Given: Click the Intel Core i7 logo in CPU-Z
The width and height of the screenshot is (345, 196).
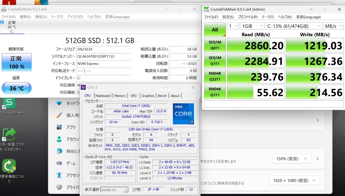Looking at the screenshot, I should (183, 114).
